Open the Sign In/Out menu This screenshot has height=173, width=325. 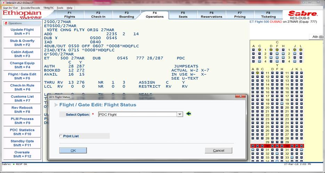pos(10,8)
